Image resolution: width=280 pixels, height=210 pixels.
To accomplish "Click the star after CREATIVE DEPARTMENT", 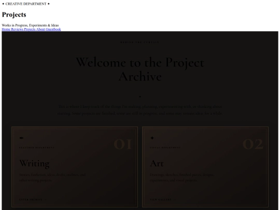I will point(49,4).
